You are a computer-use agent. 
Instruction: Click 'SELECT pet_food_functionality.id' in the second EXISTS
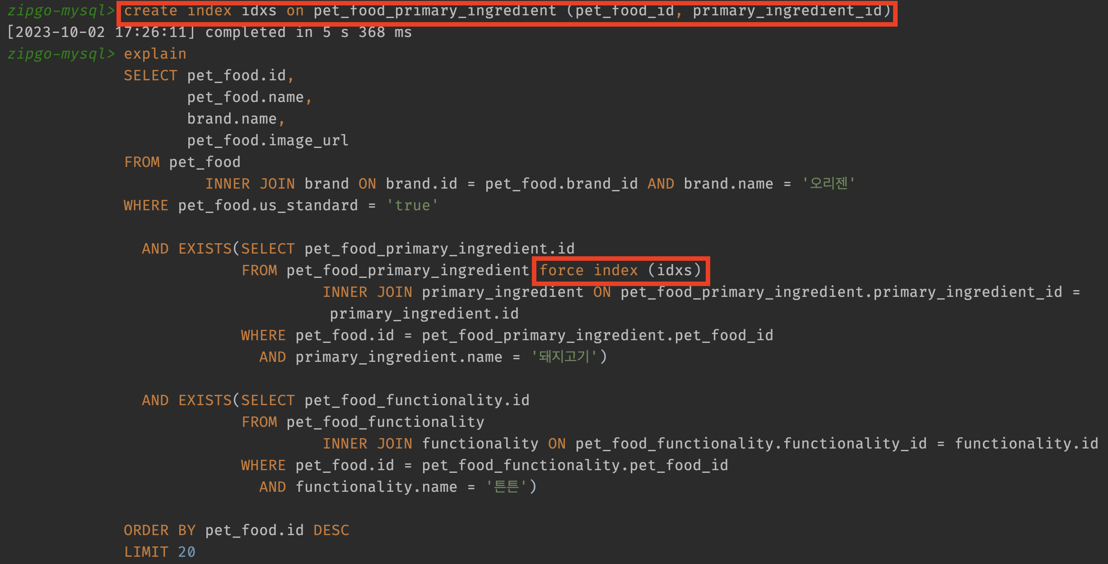385,401
